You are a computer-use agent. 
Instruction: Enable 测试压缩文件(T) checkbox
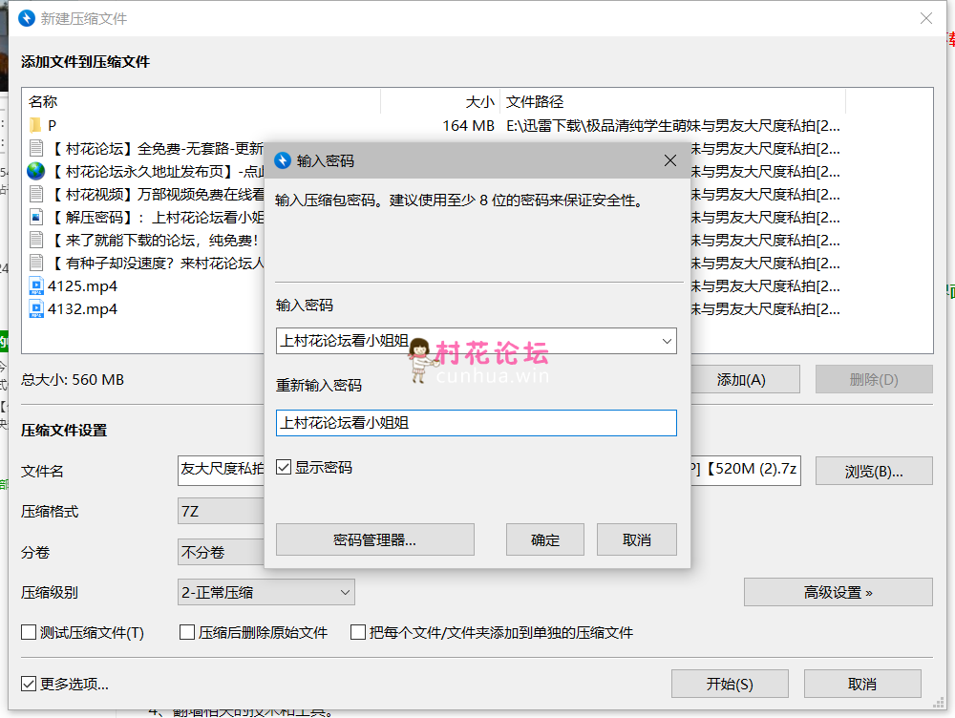29,632
